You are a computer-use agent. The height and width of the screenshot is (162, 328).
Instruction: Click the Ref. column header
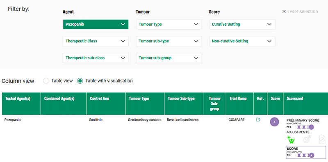point(260,104)
